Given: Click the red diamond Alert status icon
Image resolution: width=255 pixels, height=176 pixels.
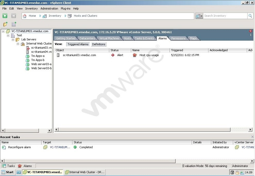Looking at the screenshot, I should (113, 55).
